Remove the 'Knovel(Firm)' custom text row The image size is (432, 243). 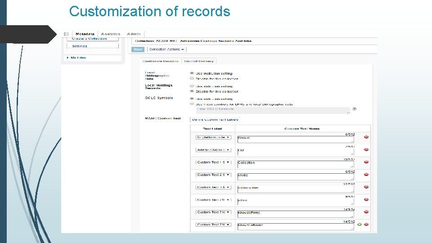(366, 212)
